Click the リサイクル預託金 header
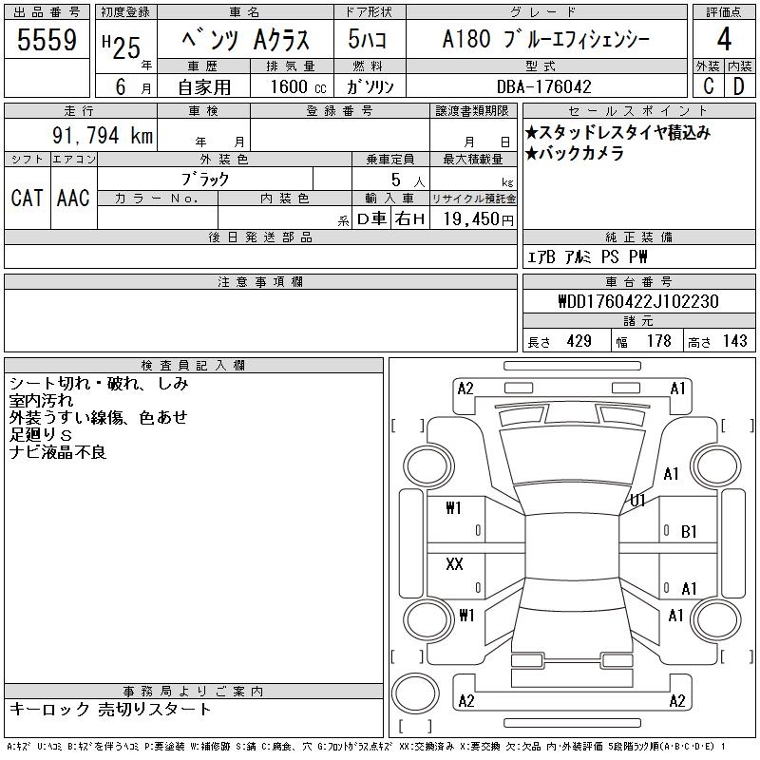Screen dimensions: 760x760 pyautogui.click(x=473, y=199)
